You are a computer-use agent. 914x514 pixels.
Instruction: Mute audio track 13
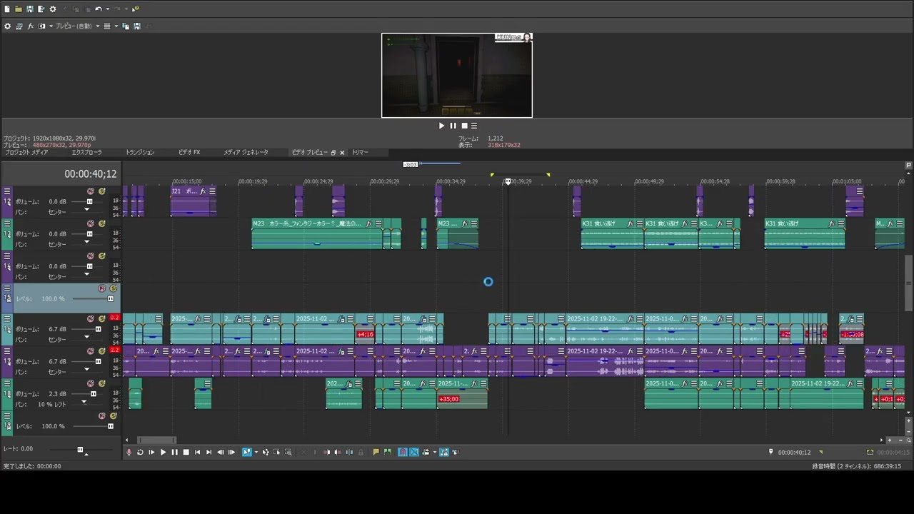tap(91, 223)
